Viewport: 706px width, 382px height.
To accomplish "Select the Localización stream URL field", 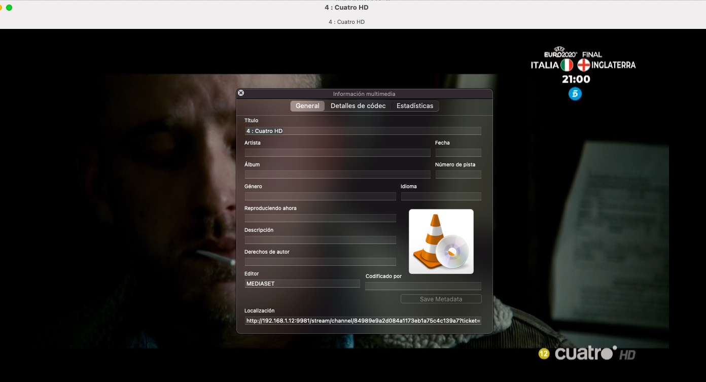I will click(x=362, y=321).
